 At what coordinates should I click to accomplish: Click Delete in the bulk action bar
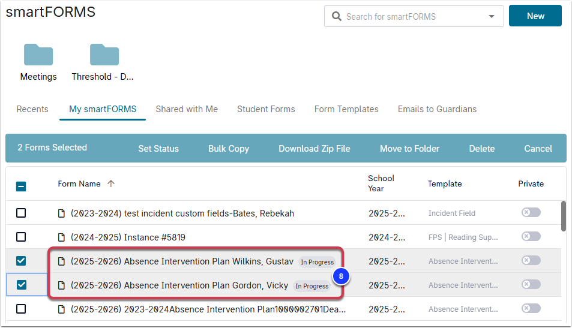coord(482,149)
